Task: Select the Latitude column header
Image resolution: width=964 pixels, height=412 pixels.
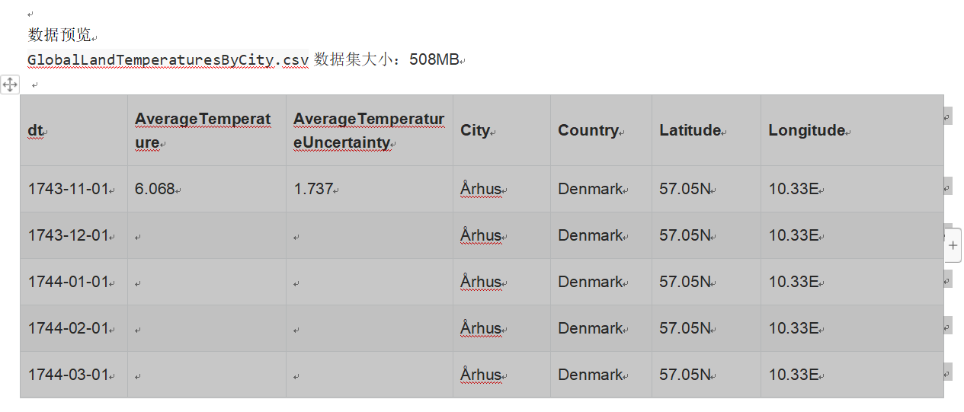Action: 690,130
